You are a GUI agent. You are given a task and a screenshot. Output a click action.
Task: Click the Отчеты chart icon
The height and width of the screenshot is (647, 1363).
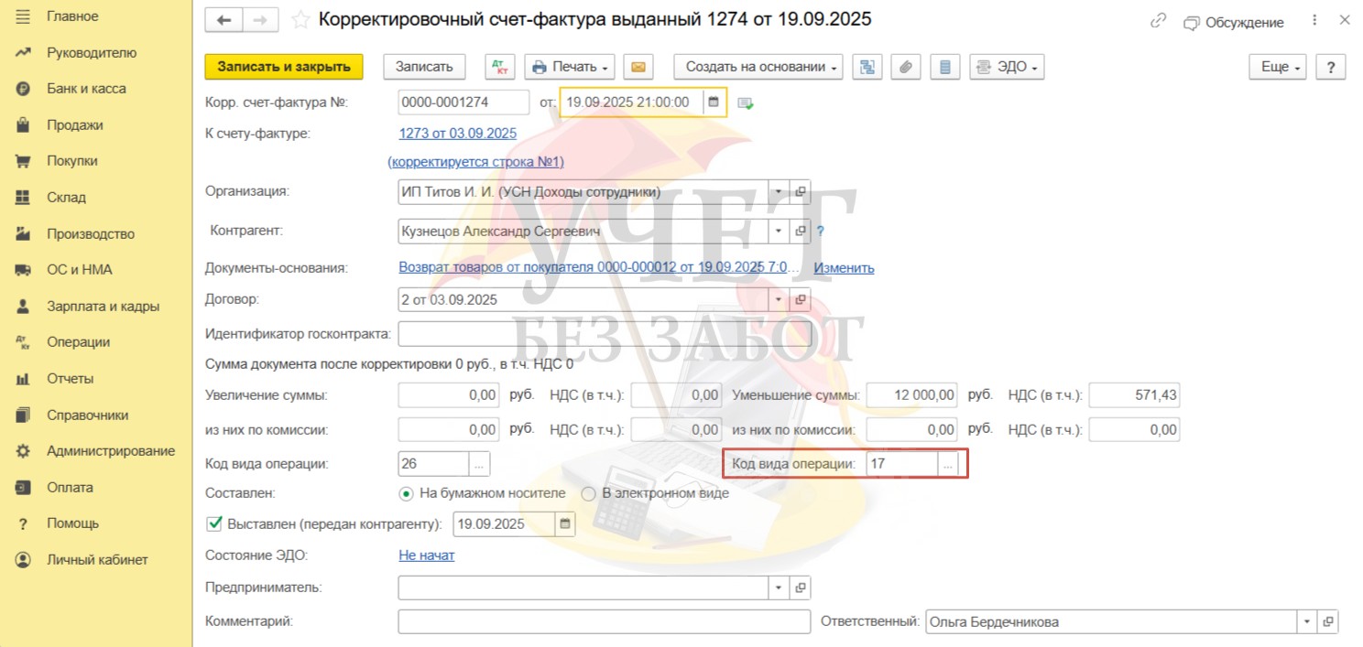(x=24, y=379)
